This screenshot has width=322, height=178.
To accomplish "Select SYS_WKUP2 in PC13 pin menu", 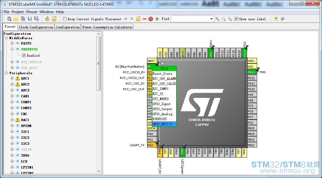I will [164, 99].
